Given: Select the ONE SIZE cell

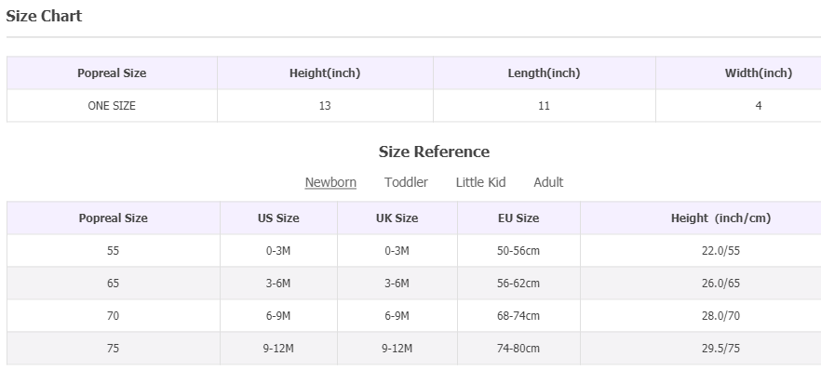Looking at the screenshot, I should [112, 106].
